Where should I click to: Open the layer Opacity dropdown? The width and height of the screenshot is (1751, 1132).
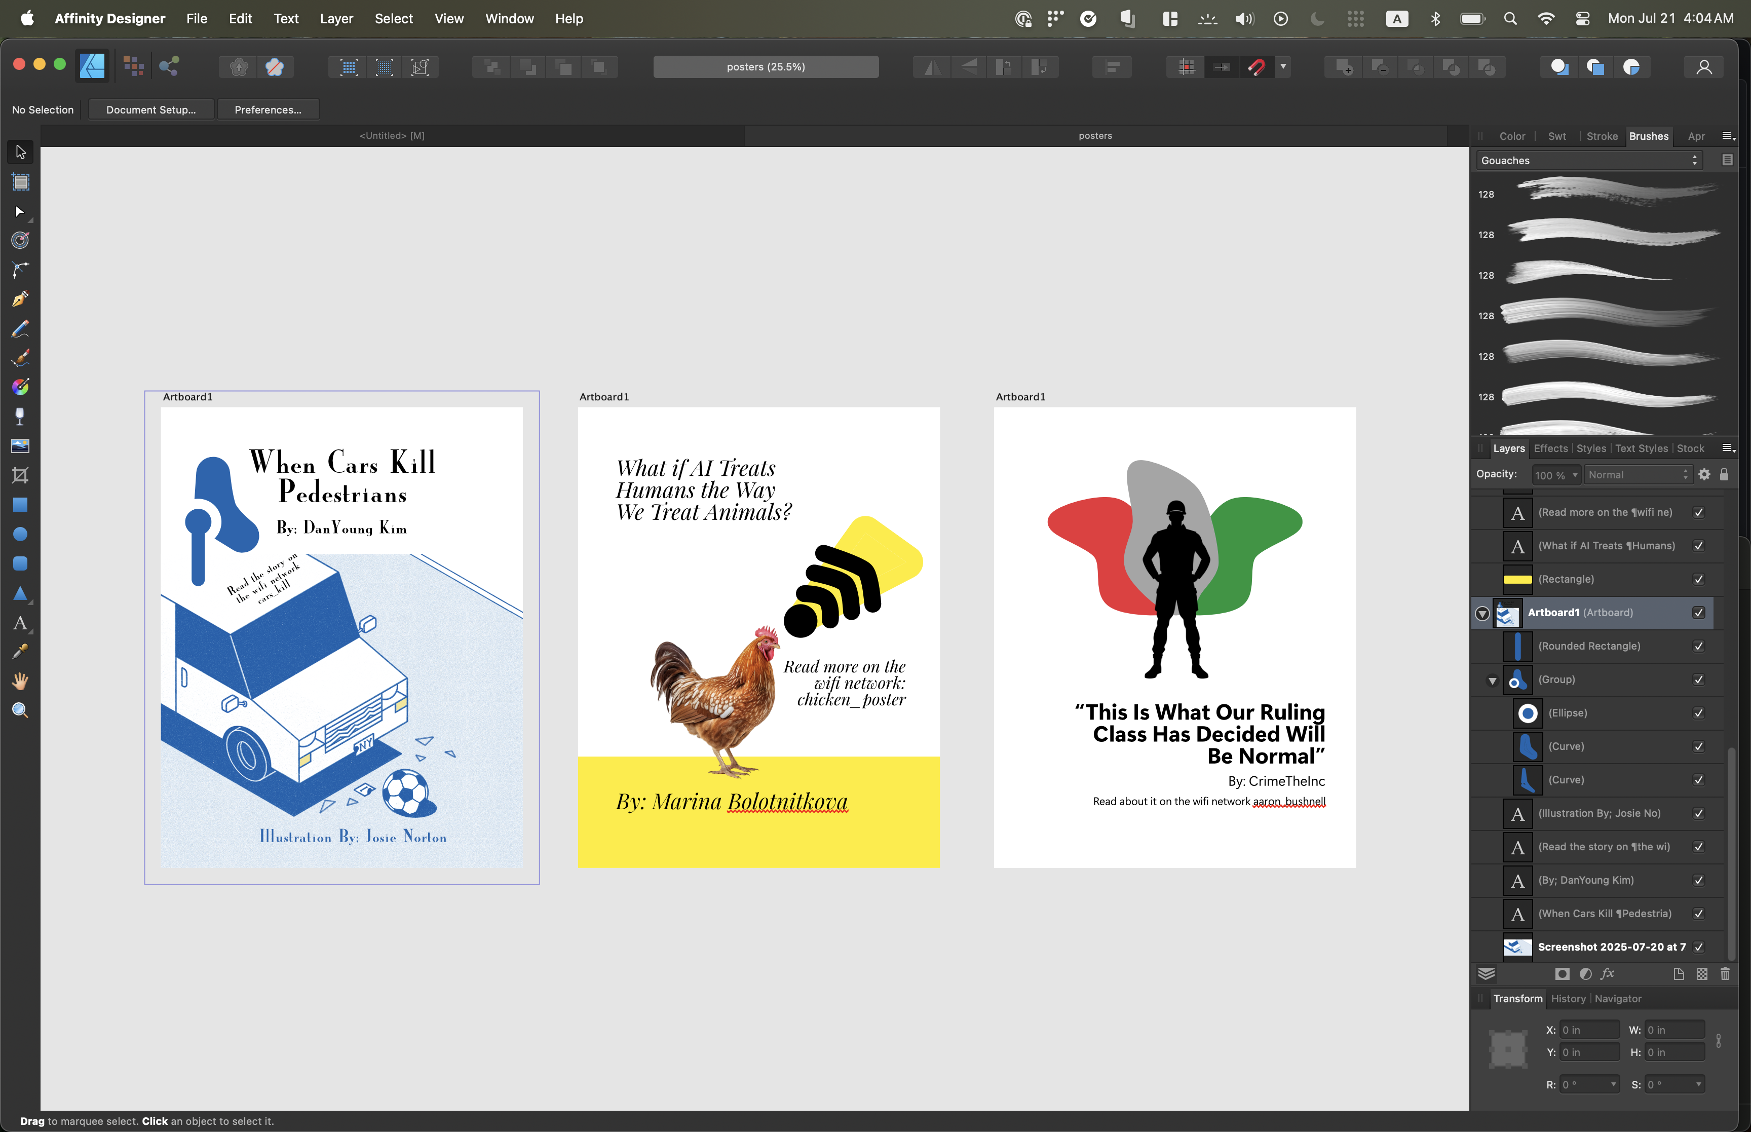1575,475
